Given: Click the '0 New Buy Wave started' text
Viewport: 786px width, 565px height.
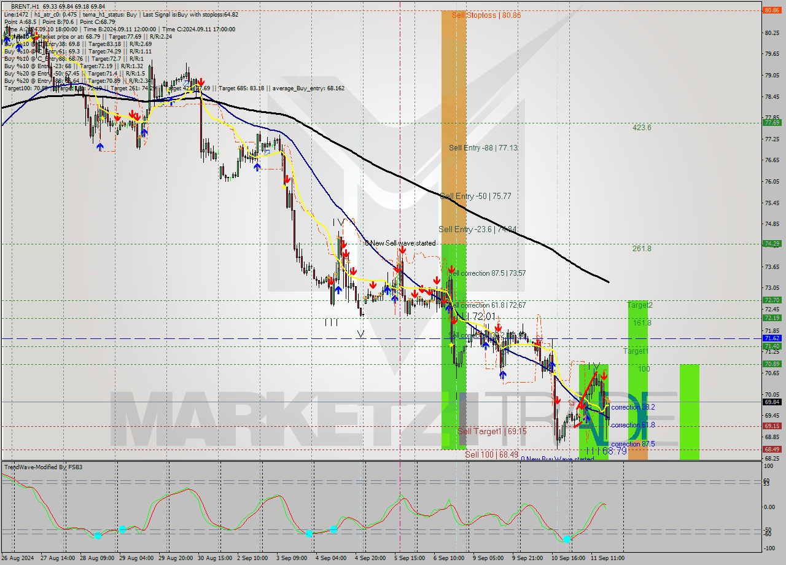Looking at the screenshot, I should pos(557,459).
